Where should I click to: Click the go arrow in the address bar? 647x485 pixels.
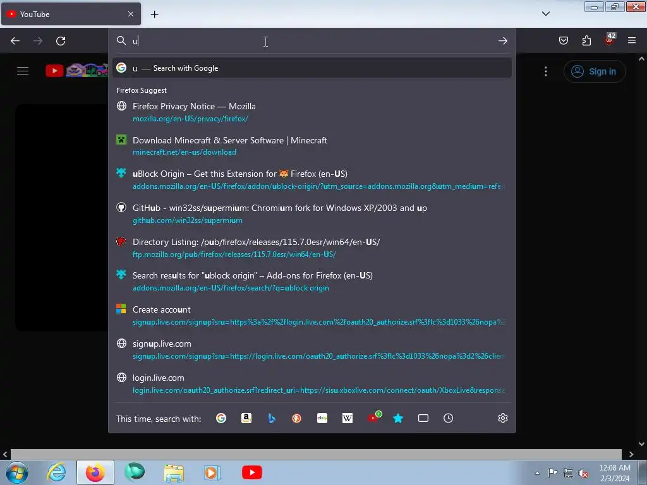502,41
